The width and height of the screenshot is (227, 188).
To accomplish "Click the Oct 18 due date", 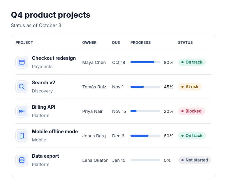I will [x=119, y=63].
